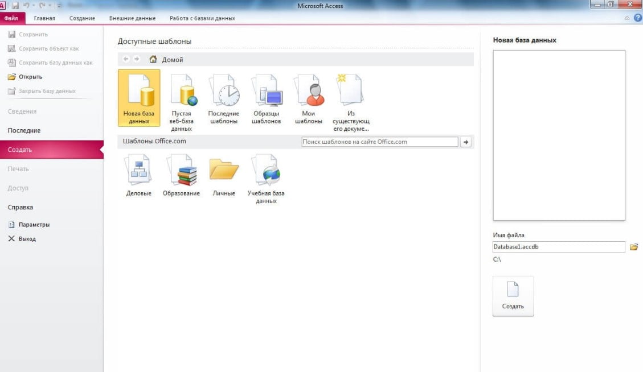643x372 pixels.
Task: Switch to the Файл tab
Action: (x=13, y=18)
